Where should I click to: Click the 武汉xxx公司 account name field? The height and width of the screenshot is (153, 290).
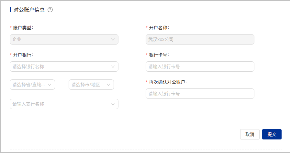pos(200,40)
